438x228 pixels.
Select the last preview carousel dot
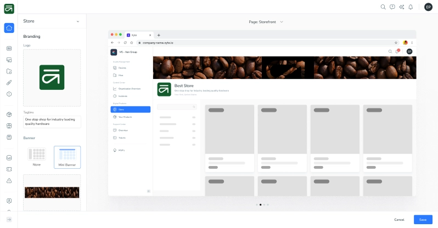(x=268, y=204)
